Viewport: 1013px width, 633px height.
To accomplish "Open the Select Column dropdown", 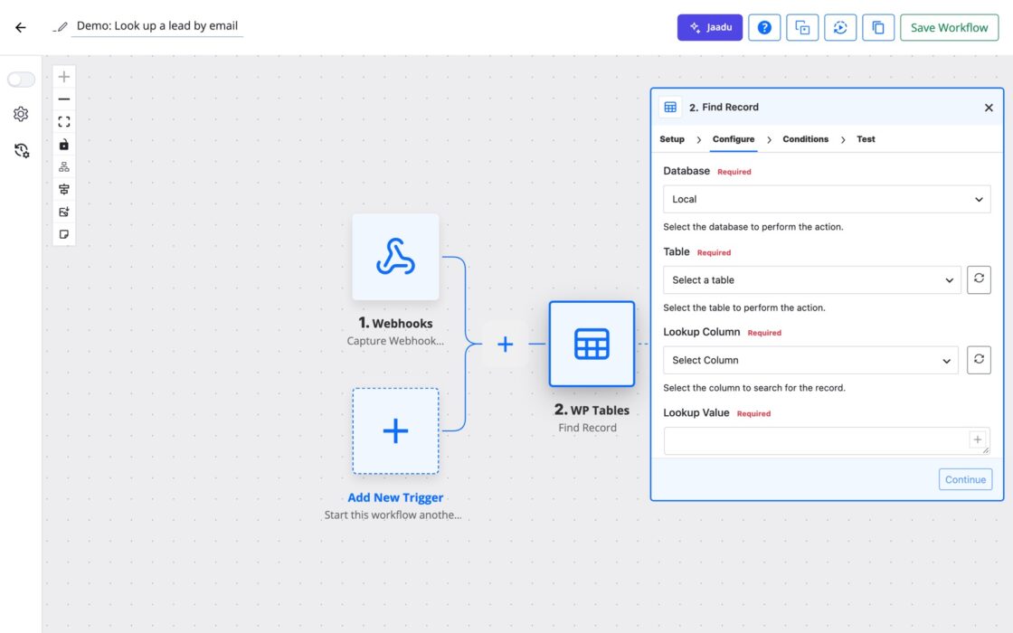I will [810, 360].
